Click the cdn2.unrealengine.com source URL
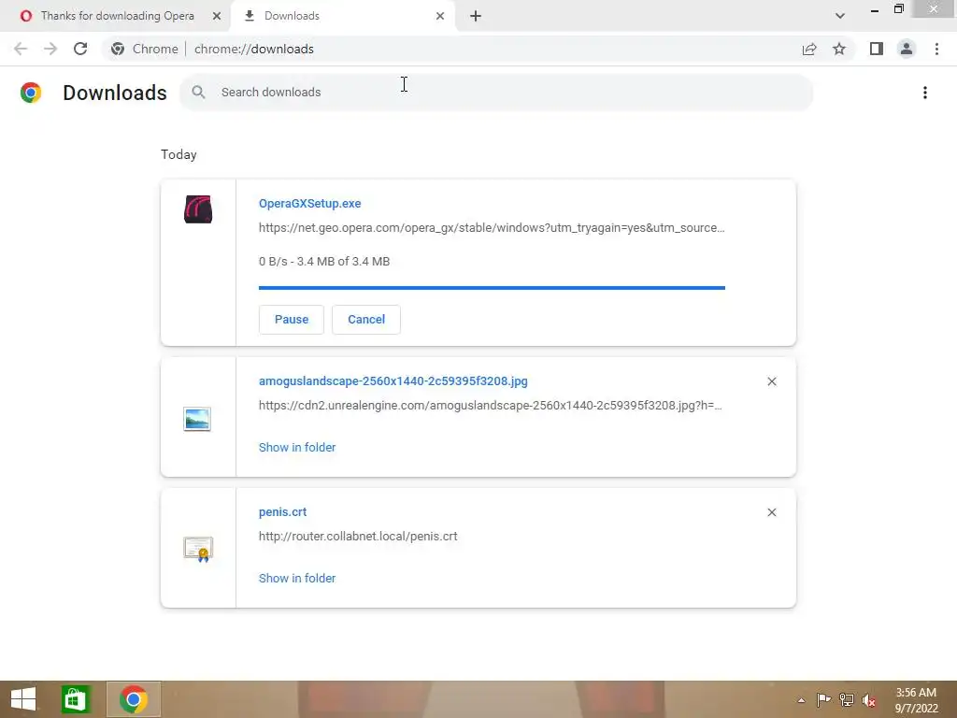Image resolution: width=957 pixels, height=718 pixels. coord(490,406)
